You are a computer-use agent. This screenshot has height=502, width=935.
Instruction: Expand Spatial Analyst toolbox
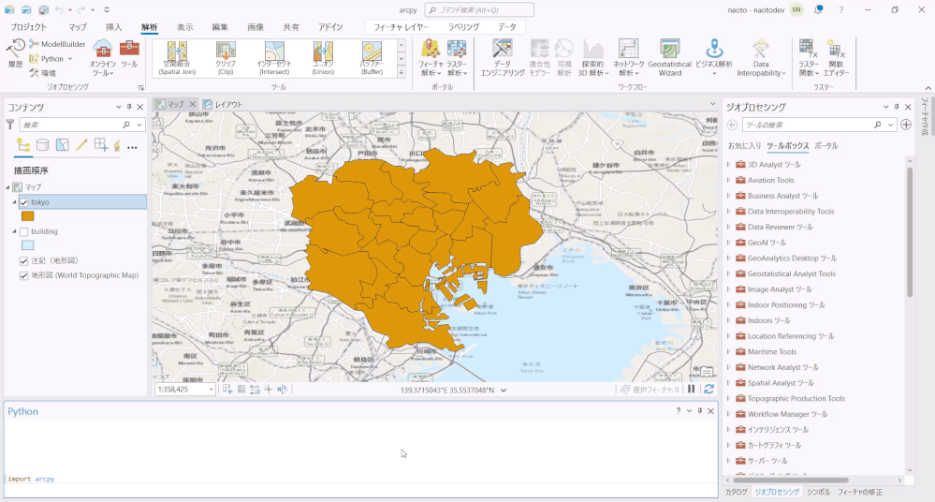(729, 383)
